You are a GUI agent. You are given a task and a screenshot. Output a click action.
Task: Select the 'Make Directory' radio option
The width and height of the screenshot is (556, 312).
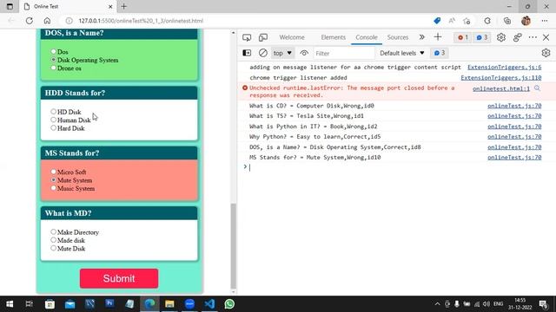[53, 232]
